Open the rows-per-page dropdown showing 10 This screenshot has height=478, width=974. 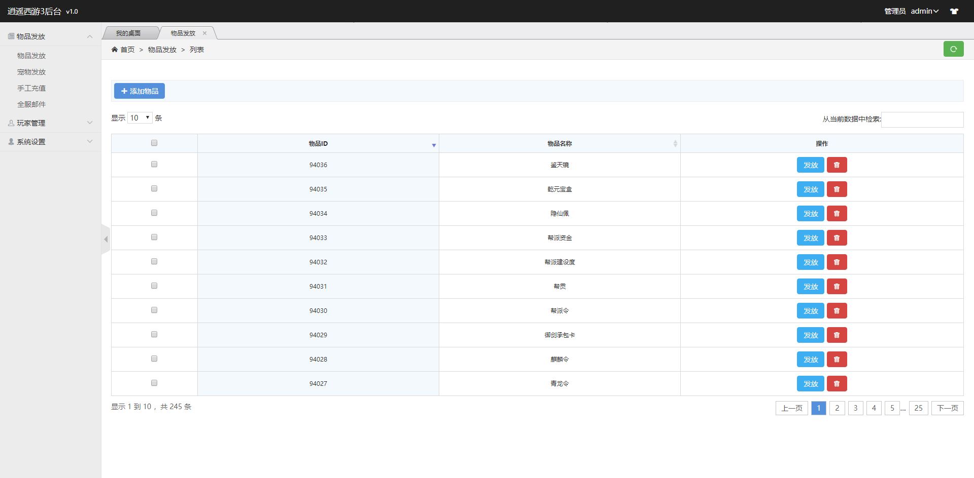140,118
